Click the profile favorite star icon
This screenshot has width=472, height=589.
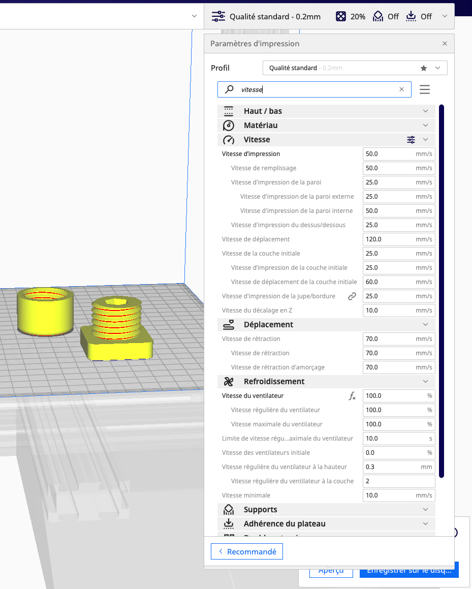424,68
